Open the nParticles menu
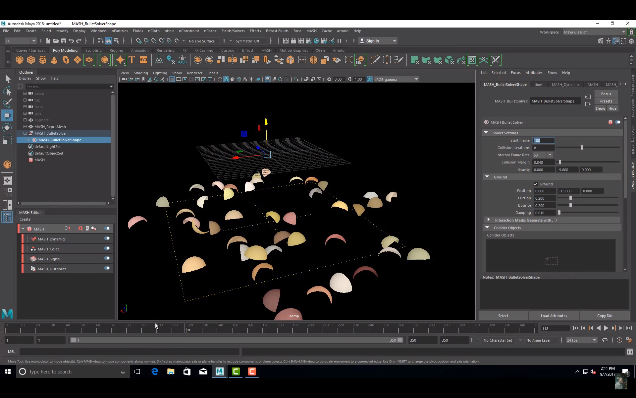This screenshot has height=398, width=636. [x=120, y=31]
